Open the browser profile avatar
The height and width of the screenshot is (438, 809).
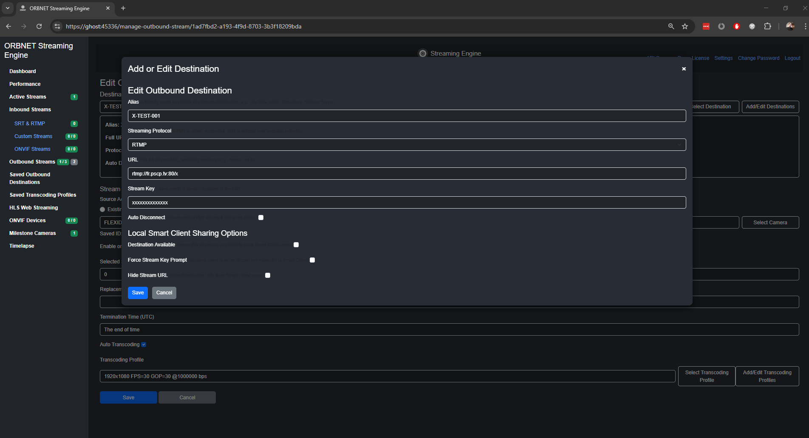click(790, 26)
